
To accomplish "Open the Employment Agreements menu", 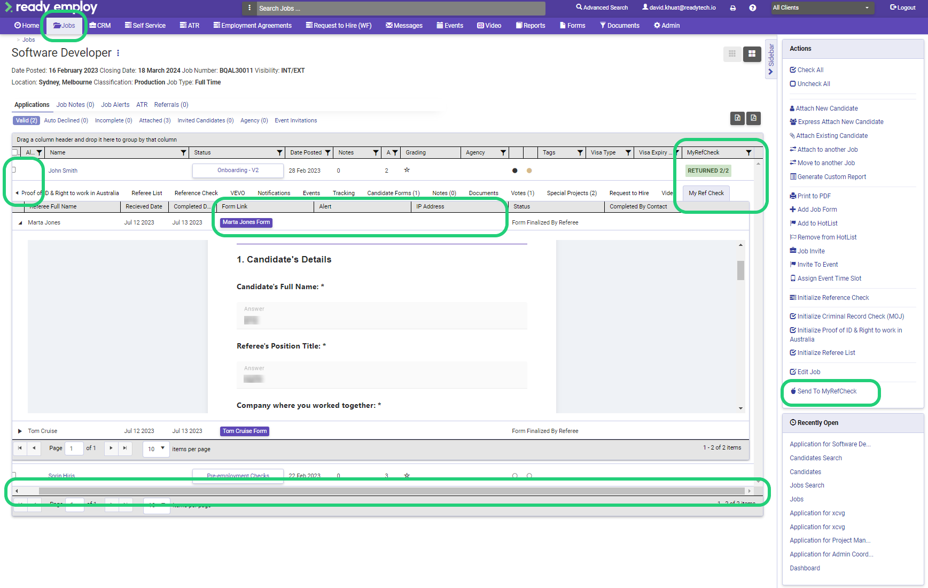I will 252,26.
